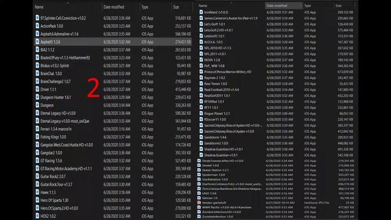Click the file icon of UNO 1.9.8
391x220 pixels.
point(199,193)
